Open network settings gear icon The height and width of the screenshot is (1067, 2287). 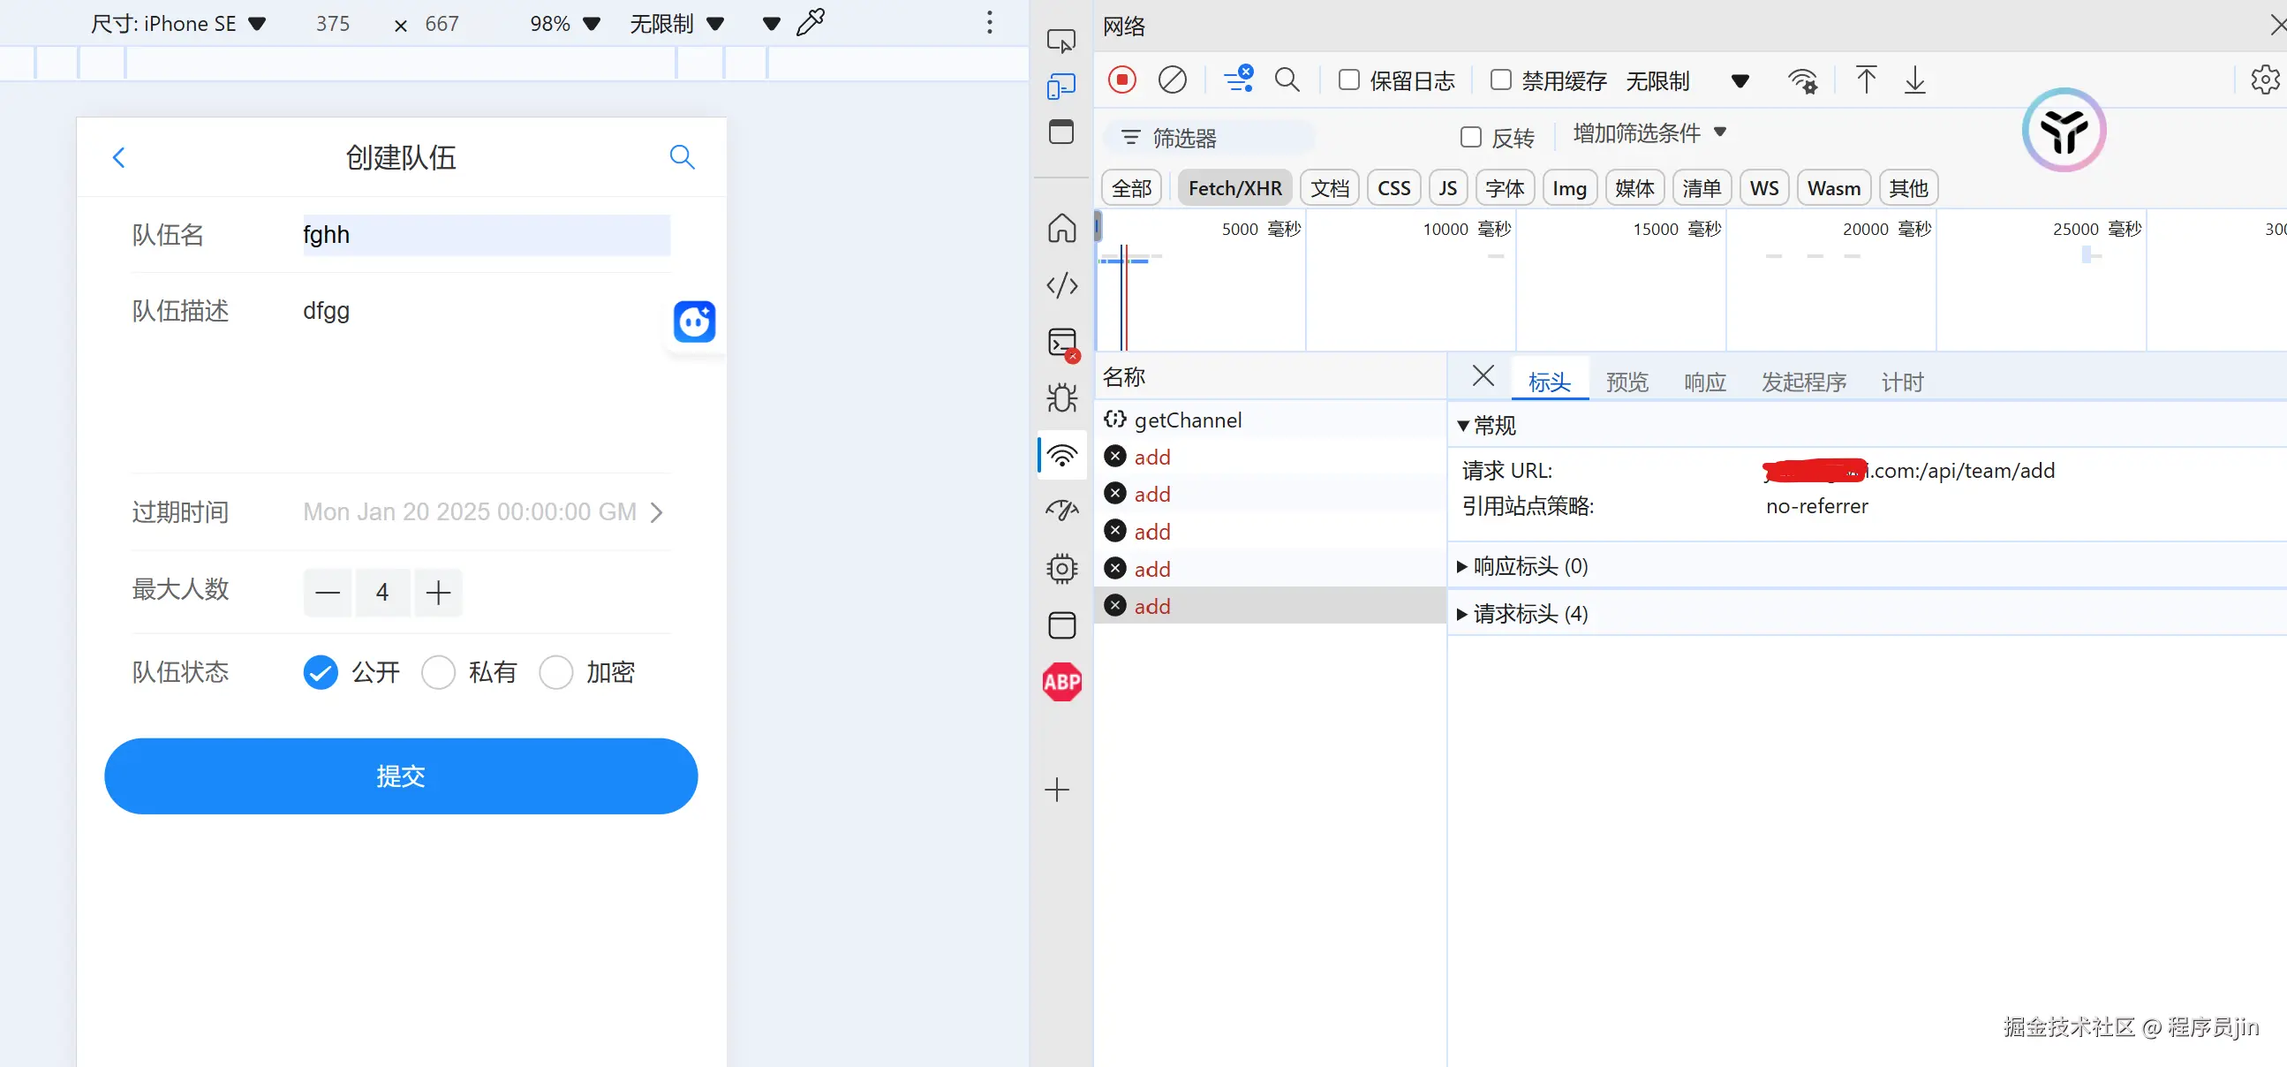tap(2263, 80)
